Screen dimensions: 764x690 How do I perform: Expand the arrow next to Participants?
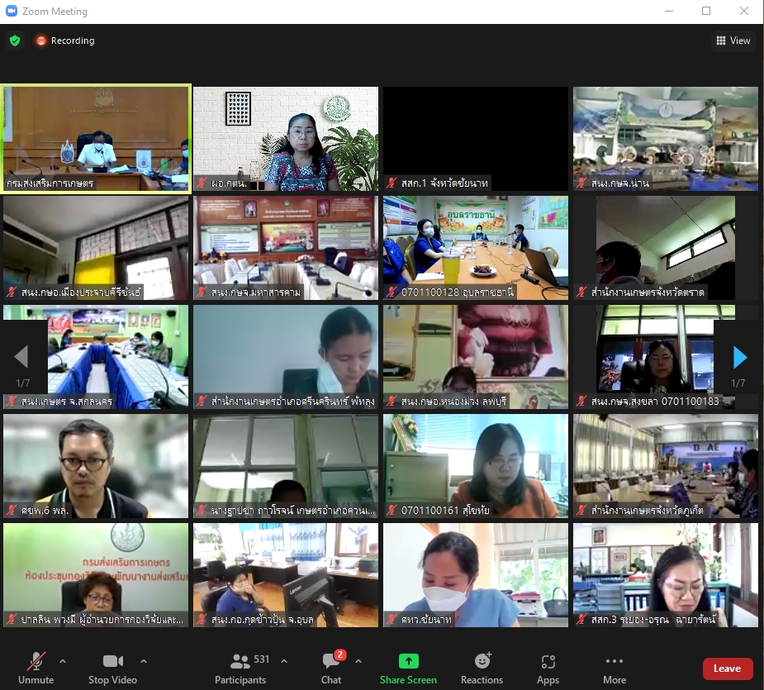(284, 661)
